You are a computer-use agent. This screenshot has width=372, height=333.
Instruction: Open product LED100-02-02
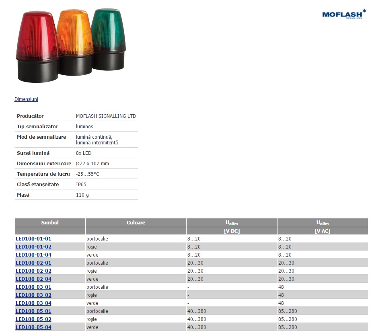click(x=33, y=271)
